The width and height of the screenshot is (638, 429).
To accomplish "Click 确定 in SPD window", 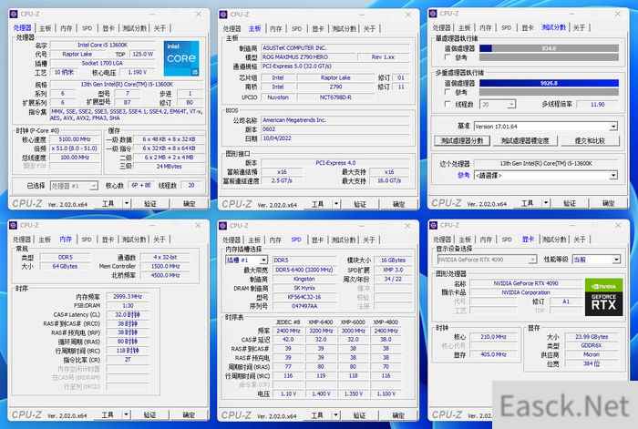I will click(x=398, y=415).
